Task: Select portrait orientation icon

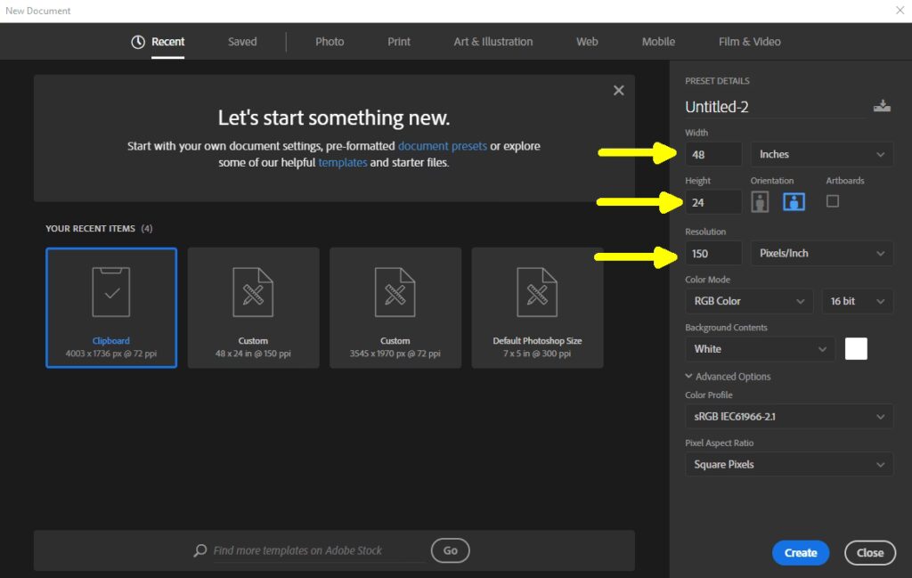Action: pyautogui.click(x=760, y=202)
